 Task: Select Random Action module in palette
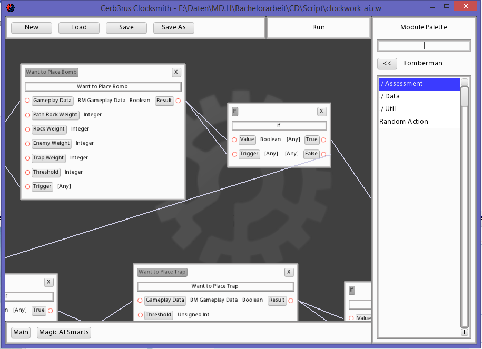click(419, 122)
